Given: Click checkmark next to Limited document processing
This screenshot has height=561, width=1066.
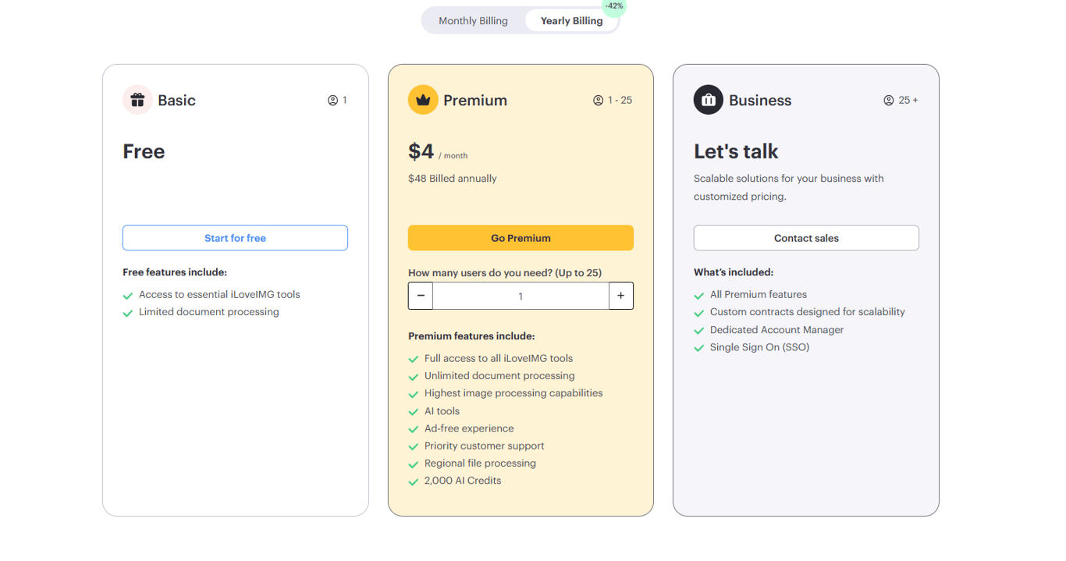Looking at the screenshot, I should (x=128, y=313).
